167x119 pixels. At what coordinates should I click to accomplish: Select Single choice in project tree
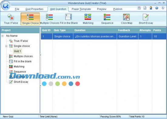(22, 46)
